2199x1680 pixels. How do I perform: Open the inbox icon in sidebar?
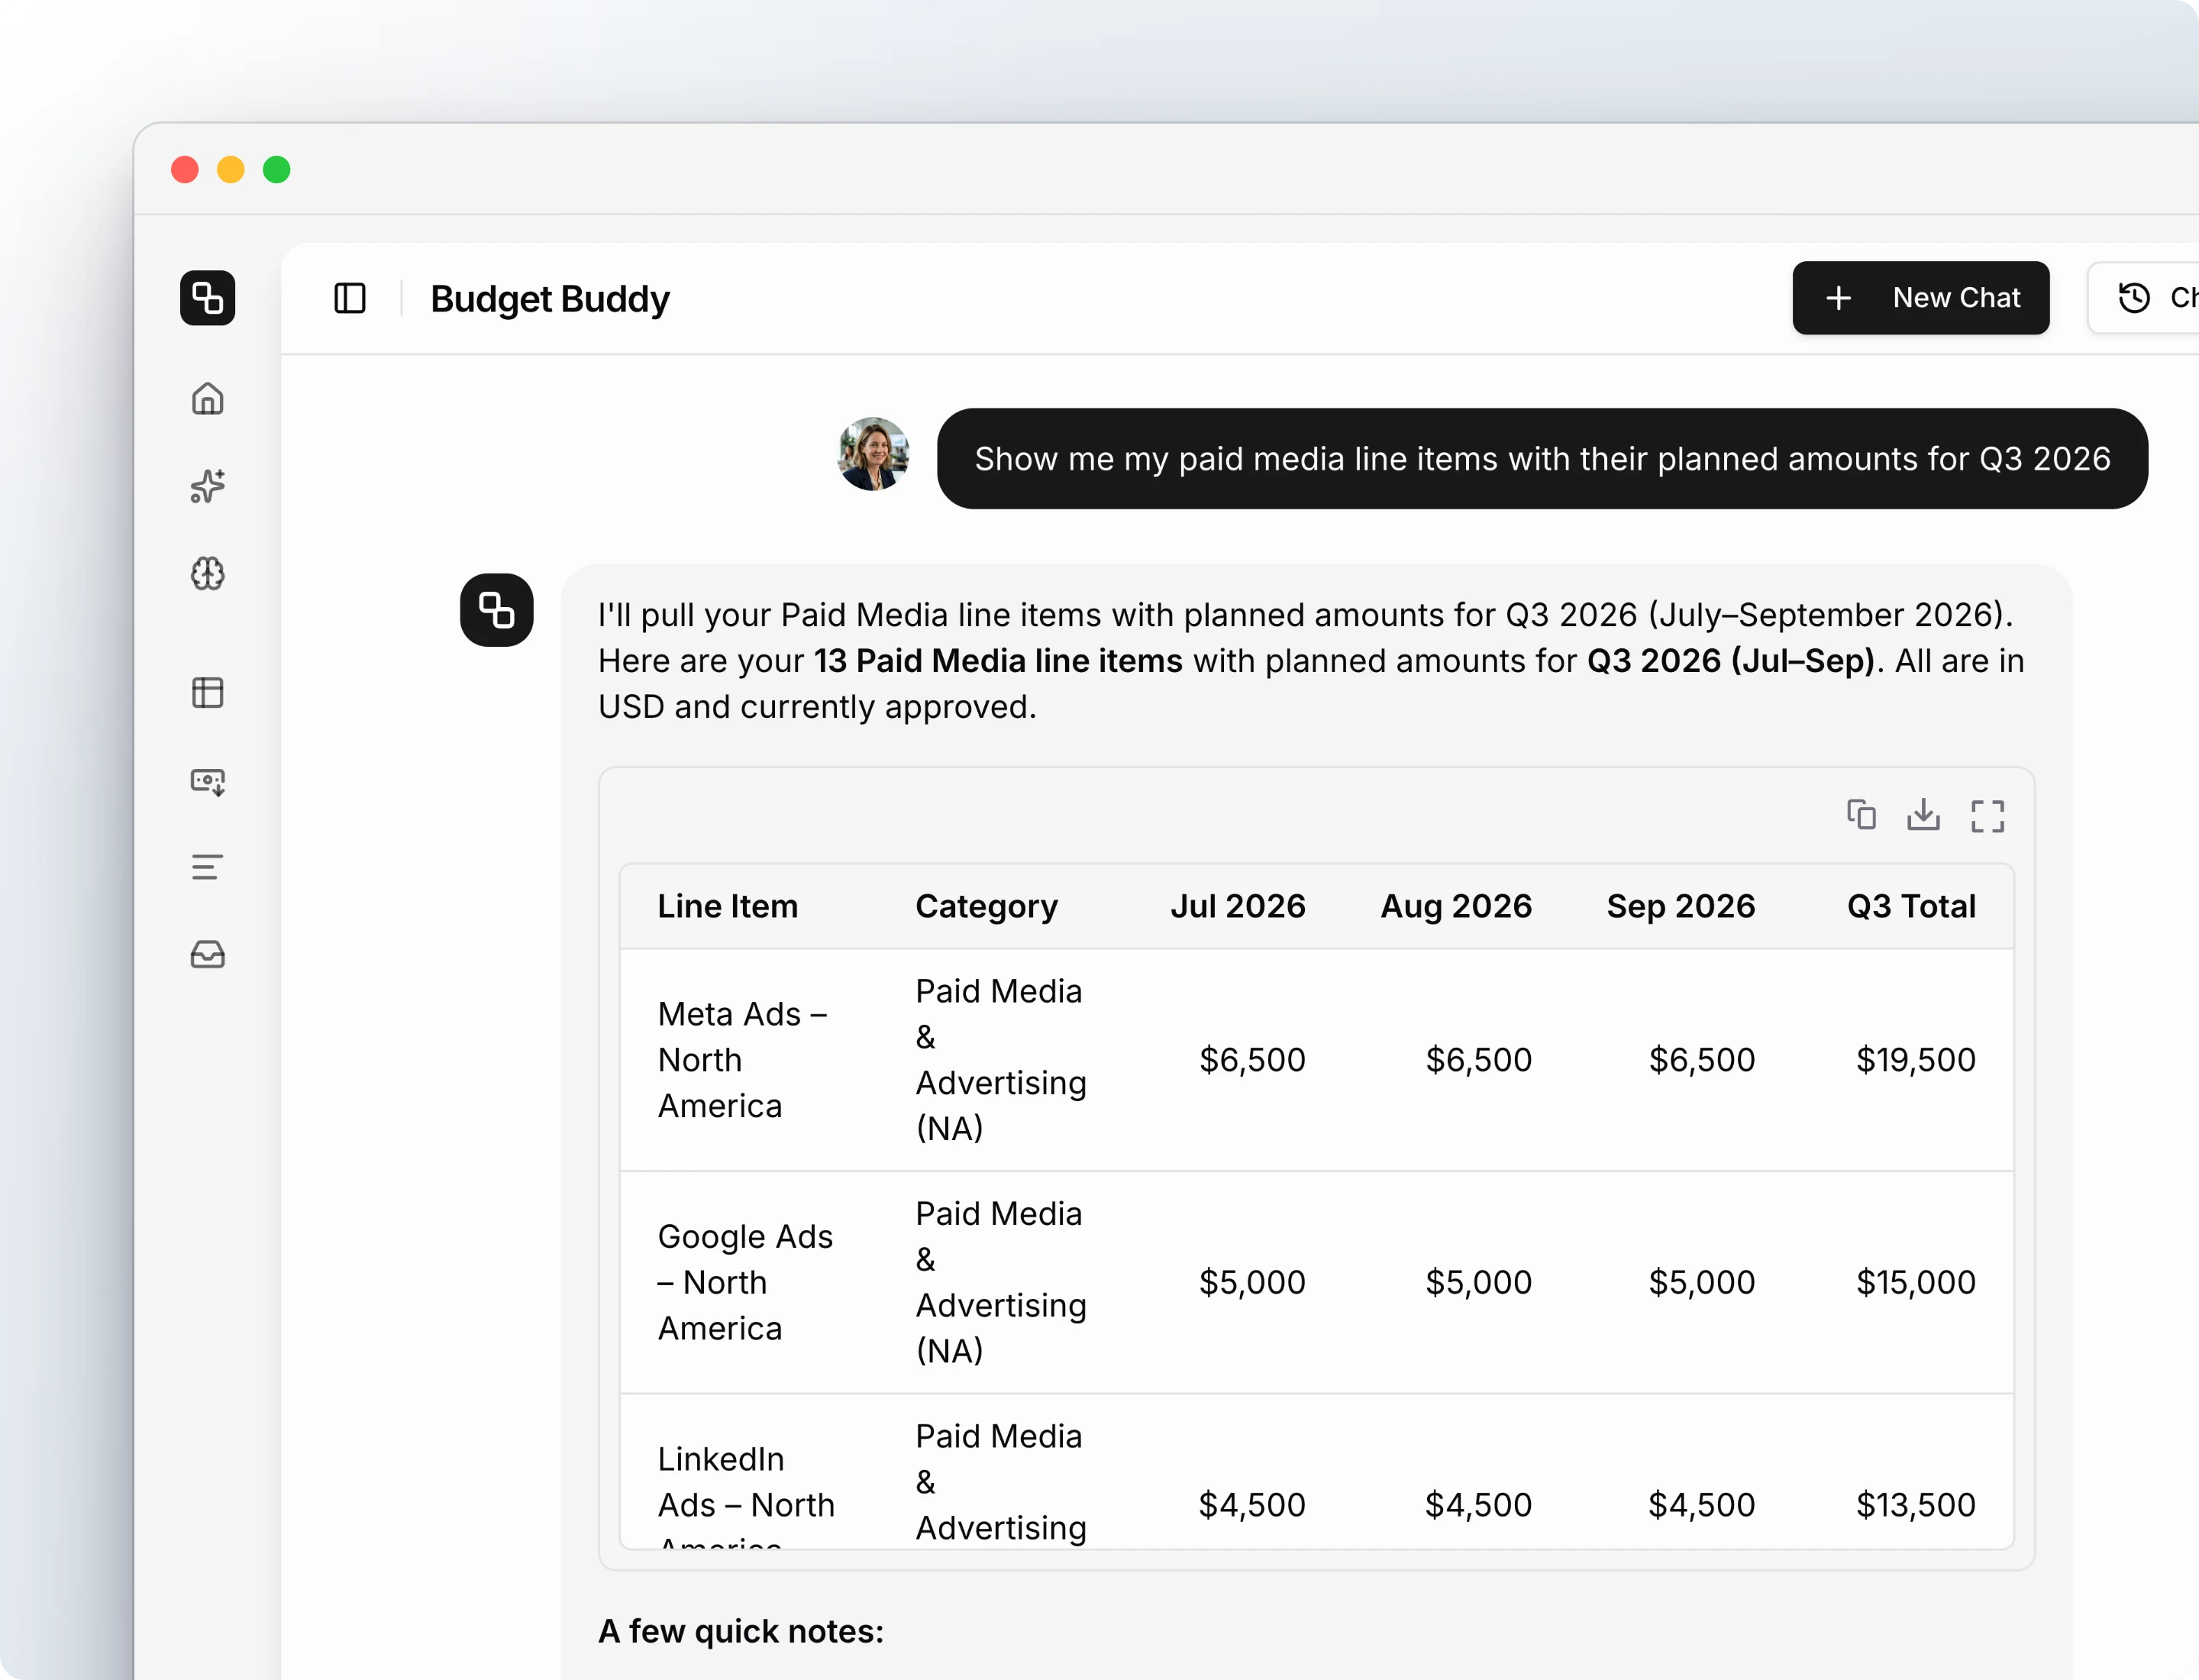207,955
